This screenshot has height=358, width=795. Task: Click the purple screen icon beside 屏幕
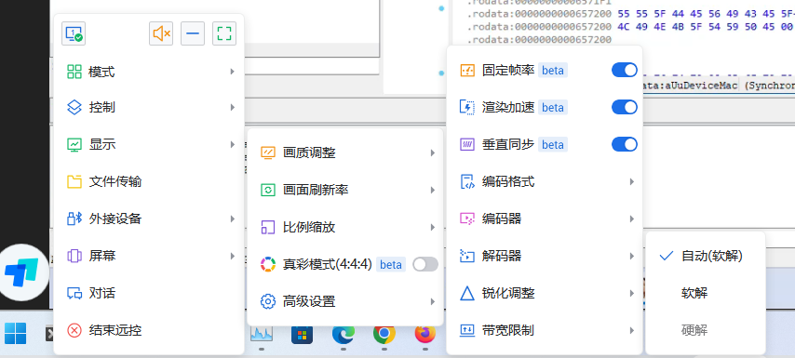click(x=74, y=256)
